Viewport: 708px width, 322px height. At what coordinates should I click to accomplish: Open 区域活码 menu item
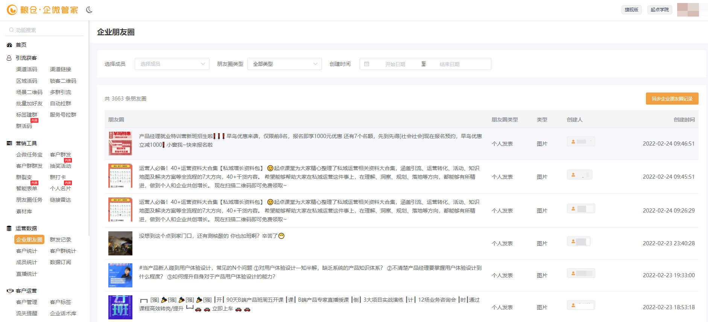coord(27,81)
